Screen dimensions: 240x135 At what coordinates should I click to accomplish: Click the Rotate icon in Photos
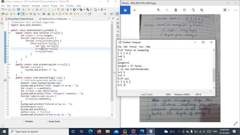(193, 10)
